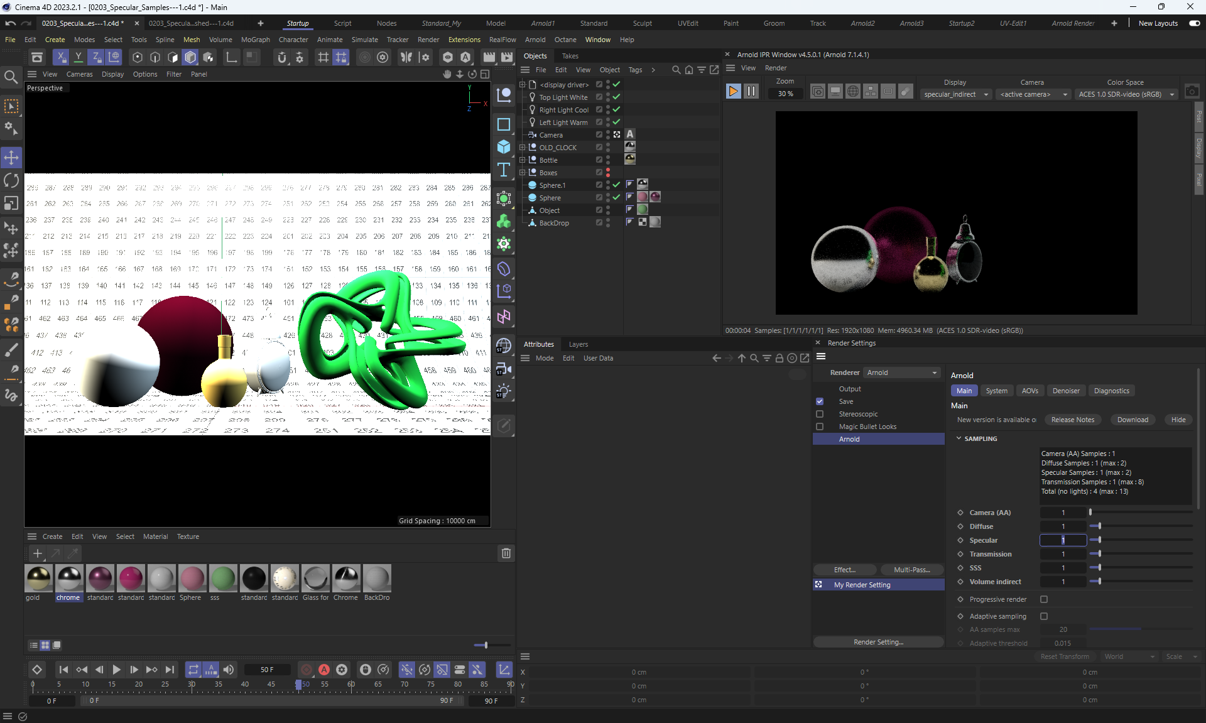Uncheck the Save option in Render Settings

pyautogui.click(x=820, y=401)
